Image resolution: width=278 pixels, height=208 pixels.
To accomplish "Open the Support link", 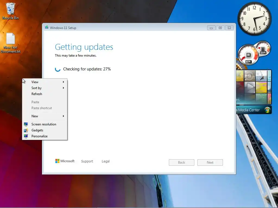I will pos(87,161).
